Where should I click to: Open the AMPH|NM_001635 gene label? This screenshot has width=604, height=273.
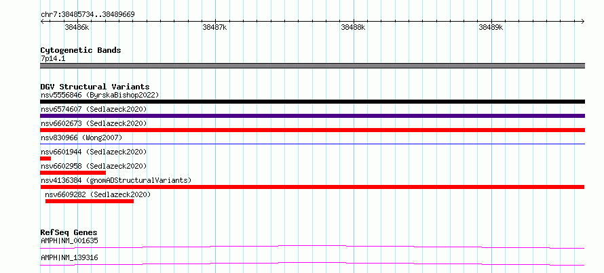point(69,240)
